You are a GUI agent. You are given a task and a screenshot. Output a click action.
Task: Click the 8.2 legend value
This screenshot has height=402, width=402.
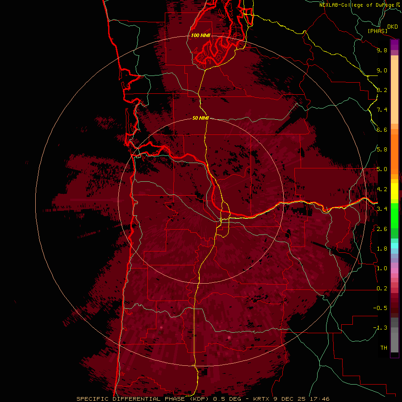click(382, 90)
